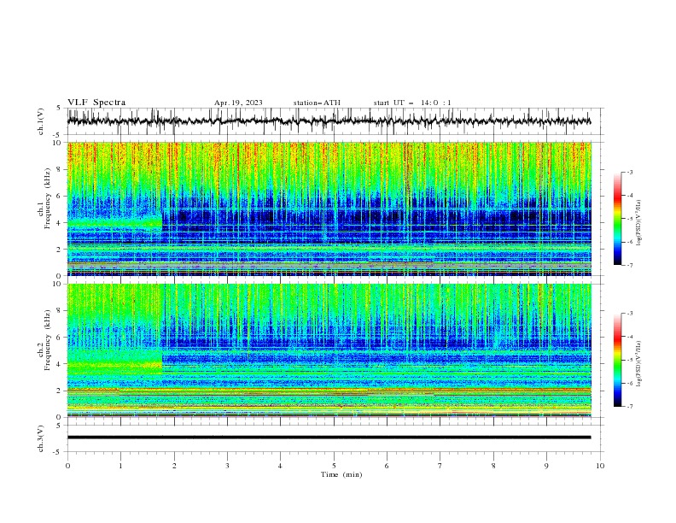Click the log(PSD) label beside ch.1 color bar

[x=639, y=223]
